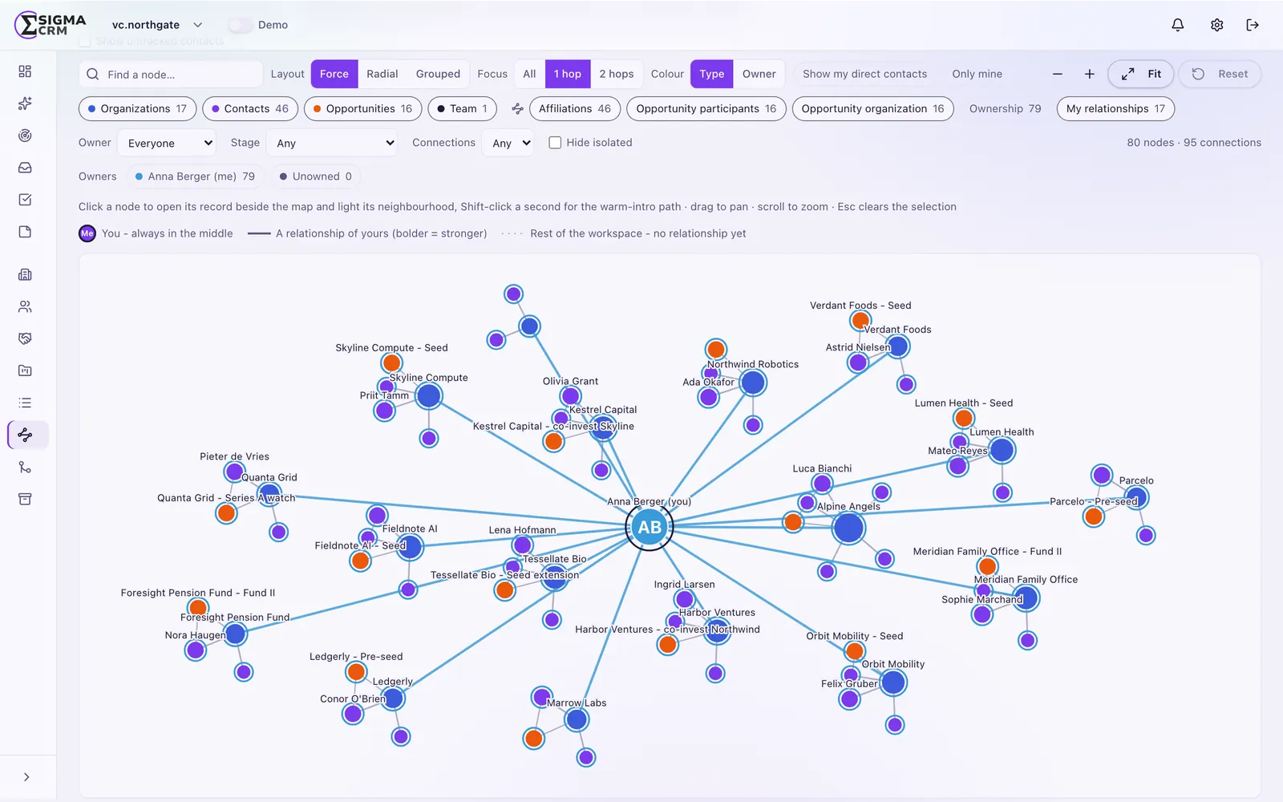Screen dimensions: 1283x802
Task: Select the central AB node in graph
Action: [650, 527]
